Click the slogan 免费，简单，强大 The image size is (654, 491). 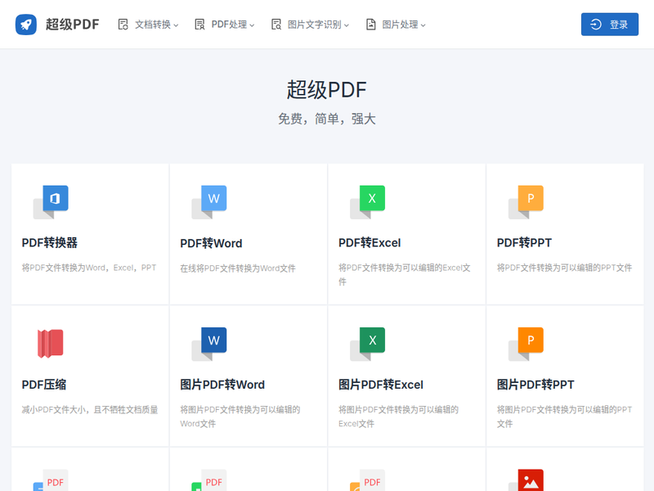pos(326,119)
